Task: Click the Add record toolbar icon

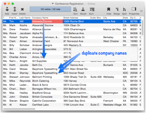Action: [x=7, y=9]
